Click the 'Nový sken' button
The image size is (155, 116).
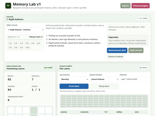(104, 86)
